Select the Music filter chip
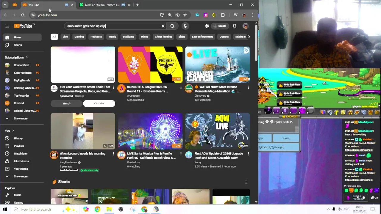Image resolution: width=381 pixels, height=214 pixels. pos(112,37)
